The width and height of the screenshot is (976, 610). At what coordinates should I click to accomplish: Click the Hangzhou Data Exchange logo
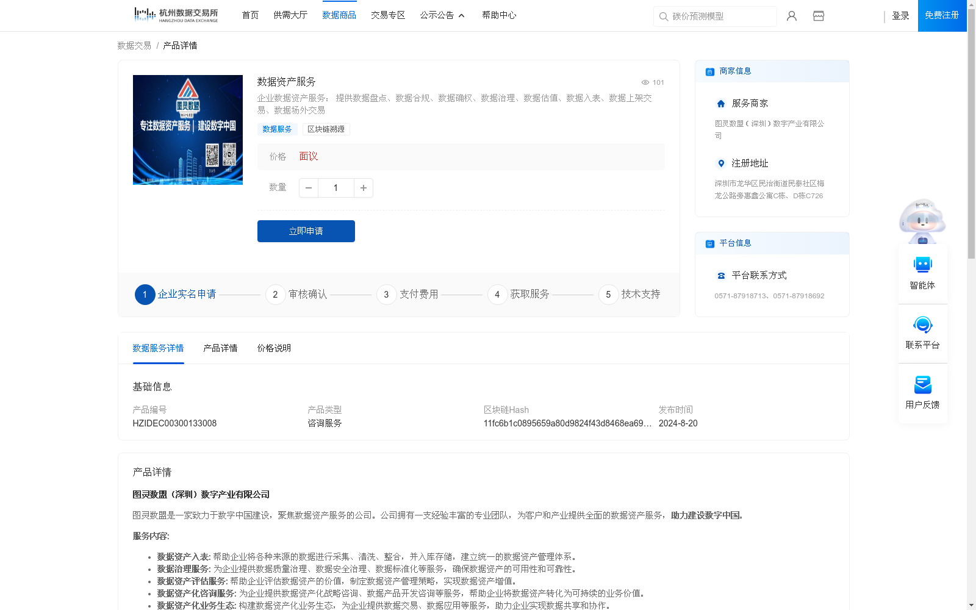176,15
